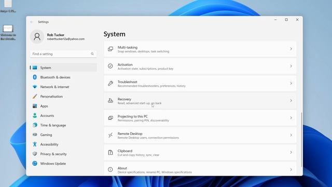Viewport: 332px width, 187px height.
Task: Click the back arrow in Settings
Action: click(32, 22)
